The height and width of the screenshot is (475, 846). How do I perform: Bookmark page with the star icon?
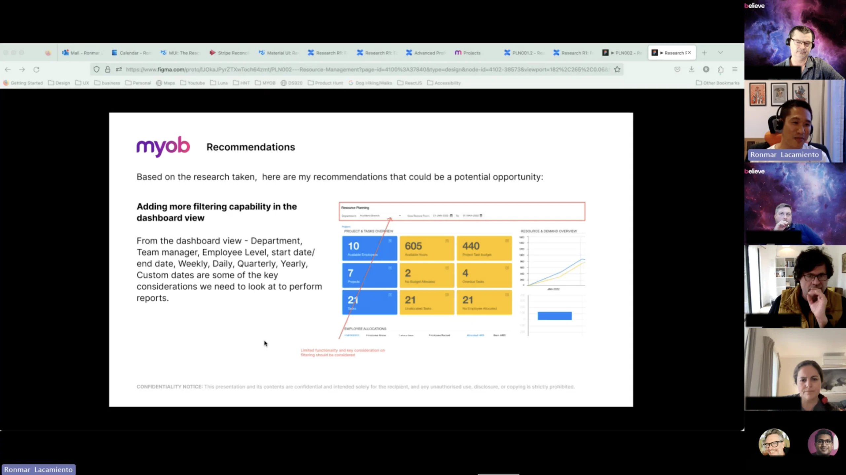click(617, 70)
